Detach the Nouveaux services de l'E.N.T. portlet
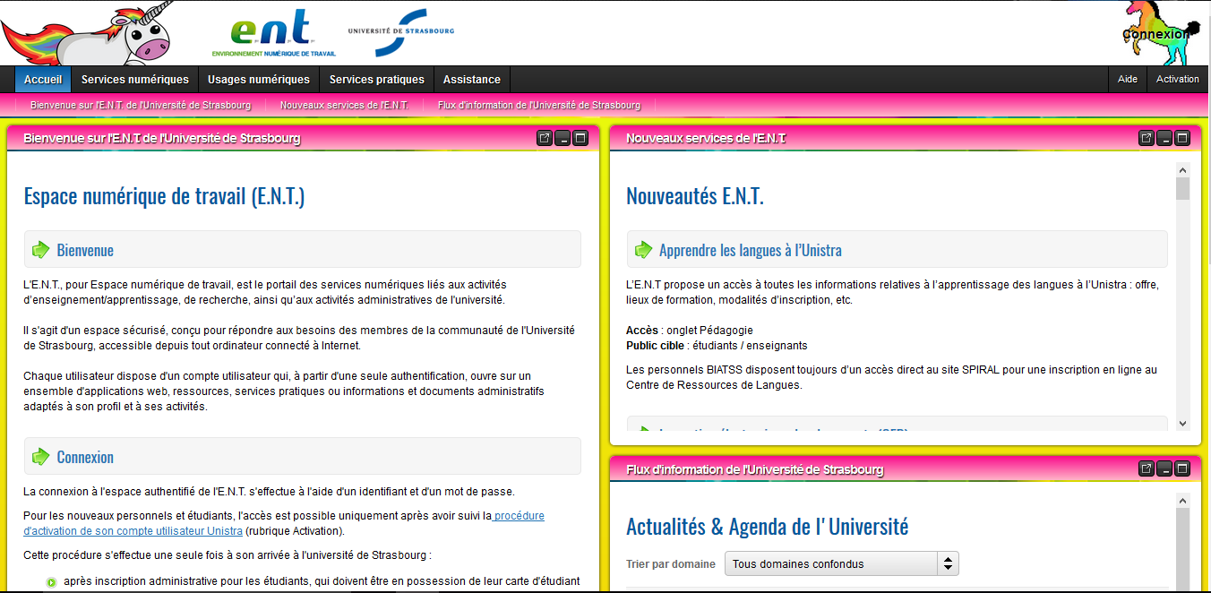This screenshot has width=1211, height=593. [x=1146, y=138]
